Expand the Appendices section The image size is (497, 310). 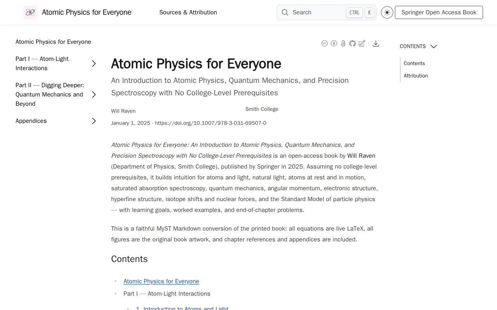point(94,121)
